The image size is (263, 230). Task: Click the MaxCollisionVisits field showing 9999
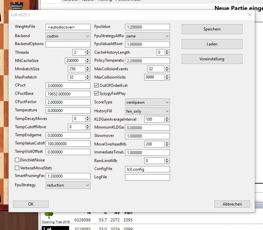click(x=154, y=77)
